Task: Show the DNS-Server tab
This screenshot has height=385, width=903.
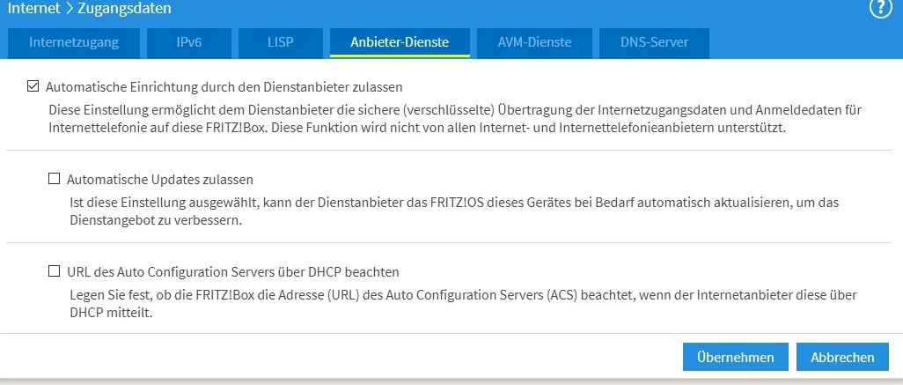Action: [654, 41]
